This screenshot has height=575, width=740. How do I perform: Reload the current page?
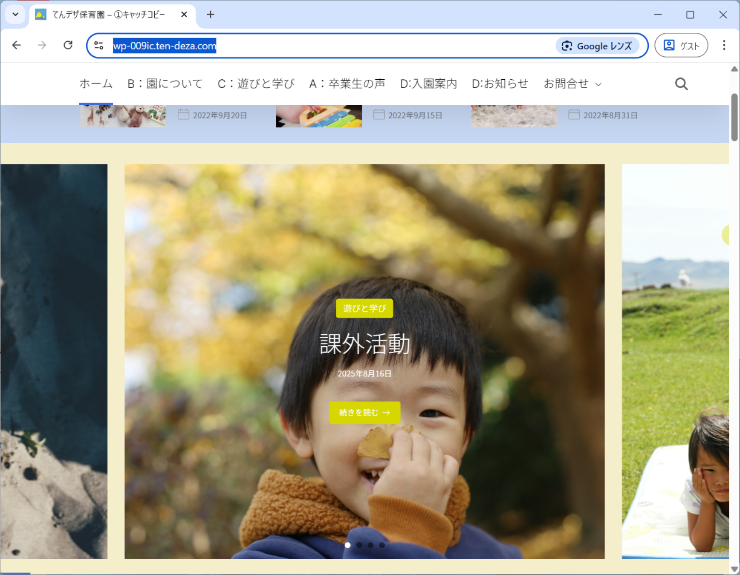tap(68, 45)
